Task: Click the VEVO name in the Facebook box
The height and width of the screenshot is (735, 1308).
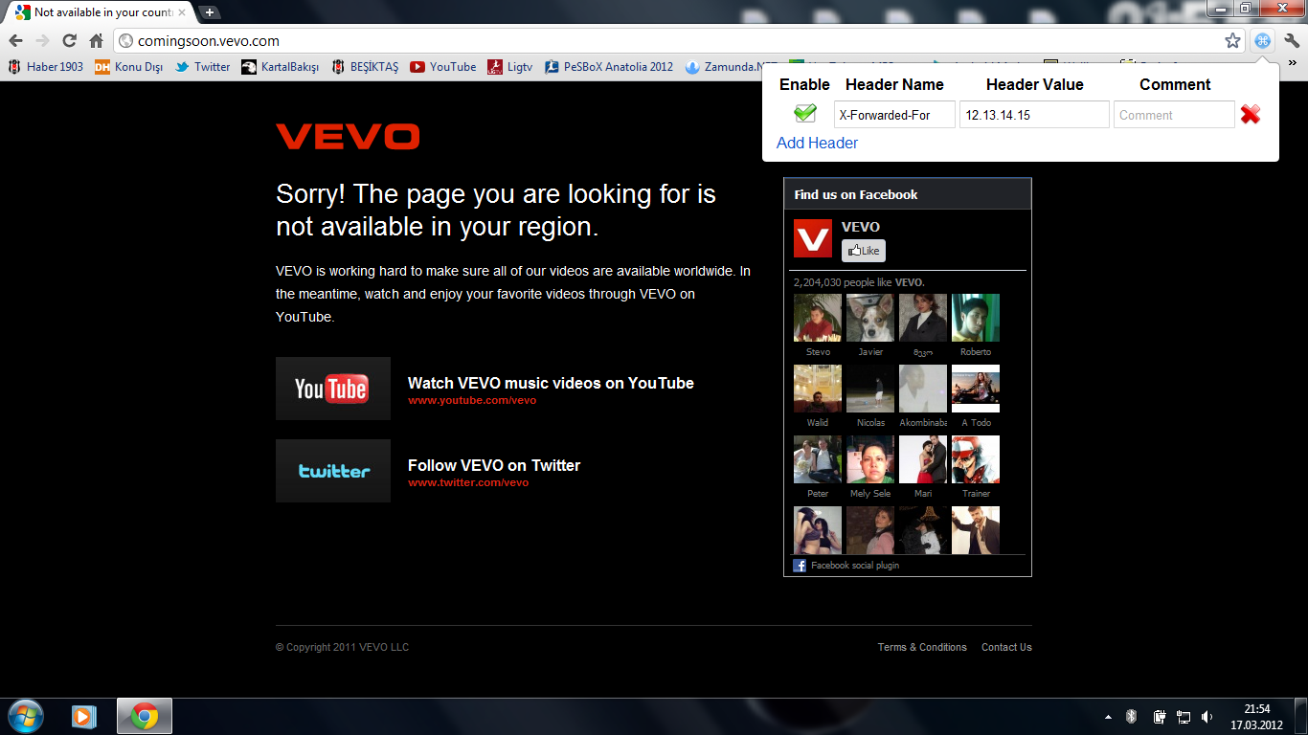Action: click(x=861, y=227)
